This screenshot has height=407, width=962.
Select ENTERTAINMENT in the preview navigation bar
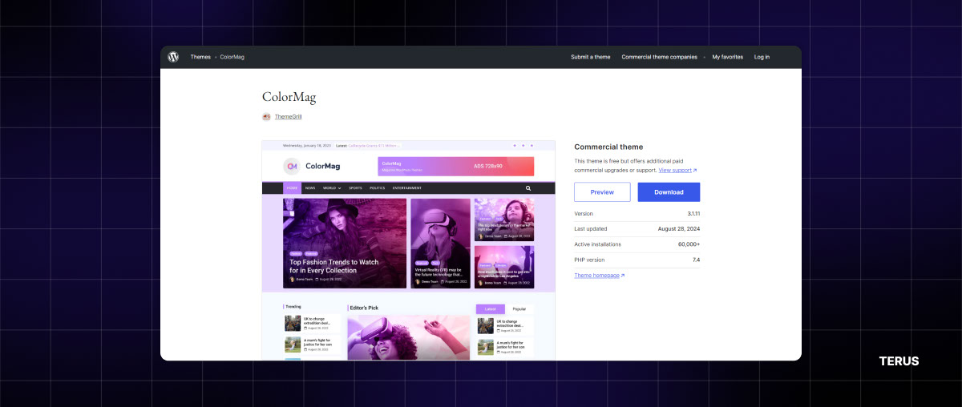(x=407, y=188)
